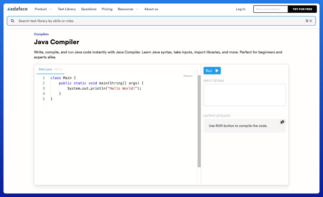The width and height of the screenshot is (323, 197).
Task: Expand the Resources dropdown menu
Action: (x=128, y=9)
